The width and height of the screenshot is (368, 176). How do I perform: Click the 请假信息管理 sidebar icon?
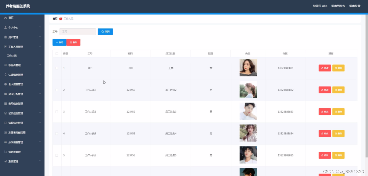pyautogui.click(x=5, y=123)
